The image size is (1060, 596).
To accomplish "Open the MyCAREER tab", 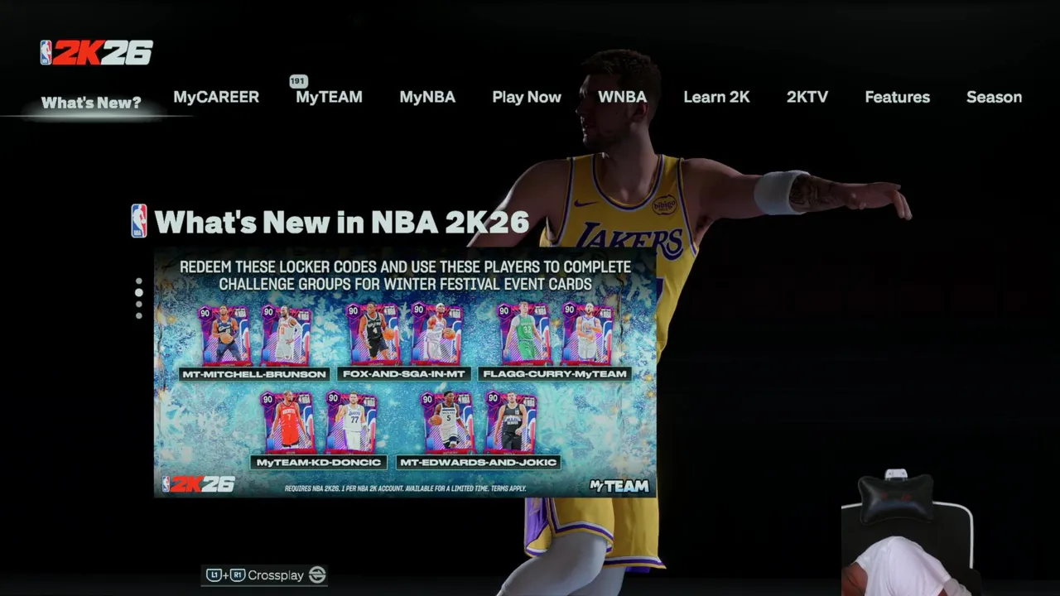I will pos(216,97).
